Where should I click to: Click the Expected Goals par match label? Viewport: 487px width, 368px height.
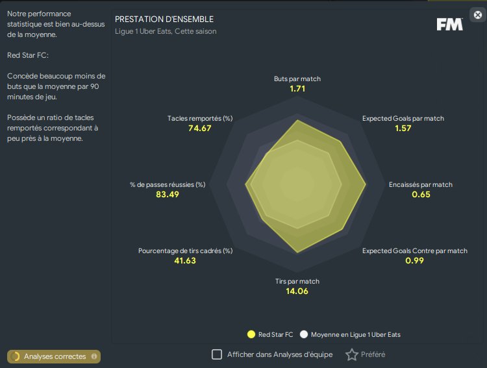point(403,119)
